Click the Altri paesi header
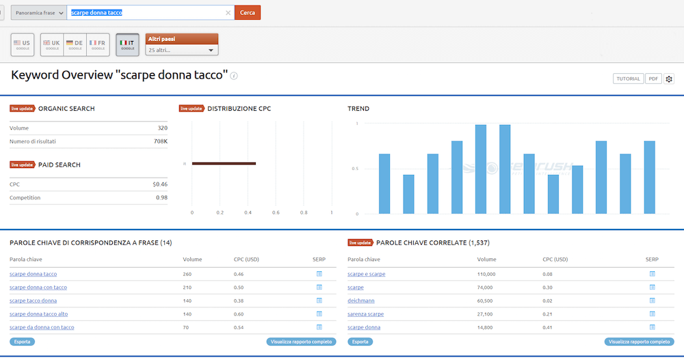The width and height of the screenshot is (684, 360). pos(181,39)
